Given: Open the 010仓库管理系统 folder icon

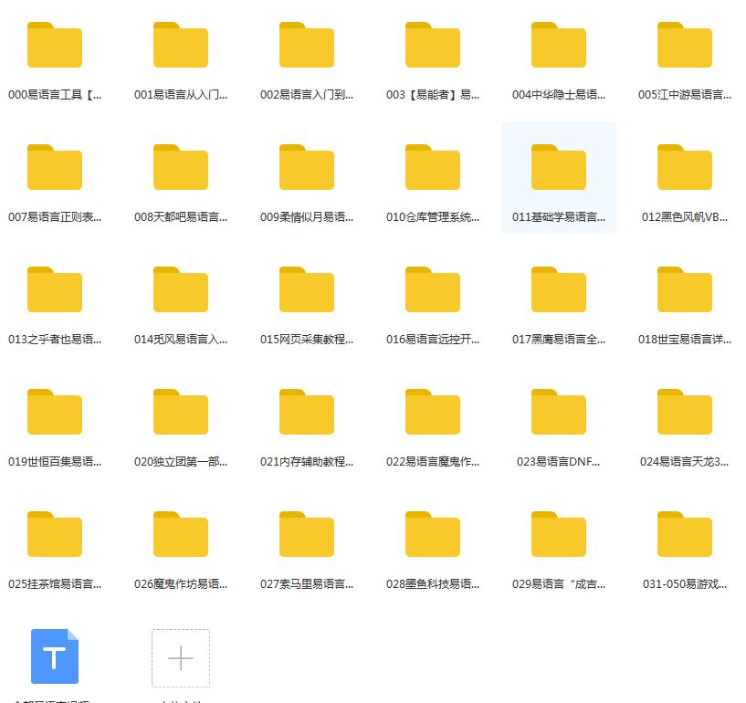Looking at the screenshot, I should pyautogui.click(x=433, y=167).
